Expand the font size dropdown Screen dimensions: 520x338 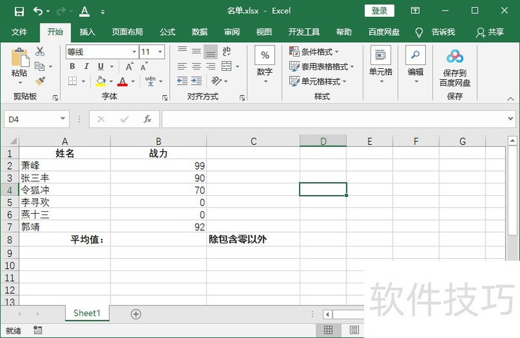[x=162, y=52]
